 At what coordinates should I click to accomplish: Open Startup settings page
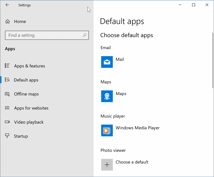coord(21,136)
